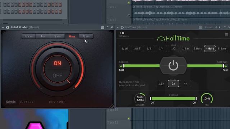
Task: Select 4x speed mode
Action: pyautogui.click(x=185, y=83)
